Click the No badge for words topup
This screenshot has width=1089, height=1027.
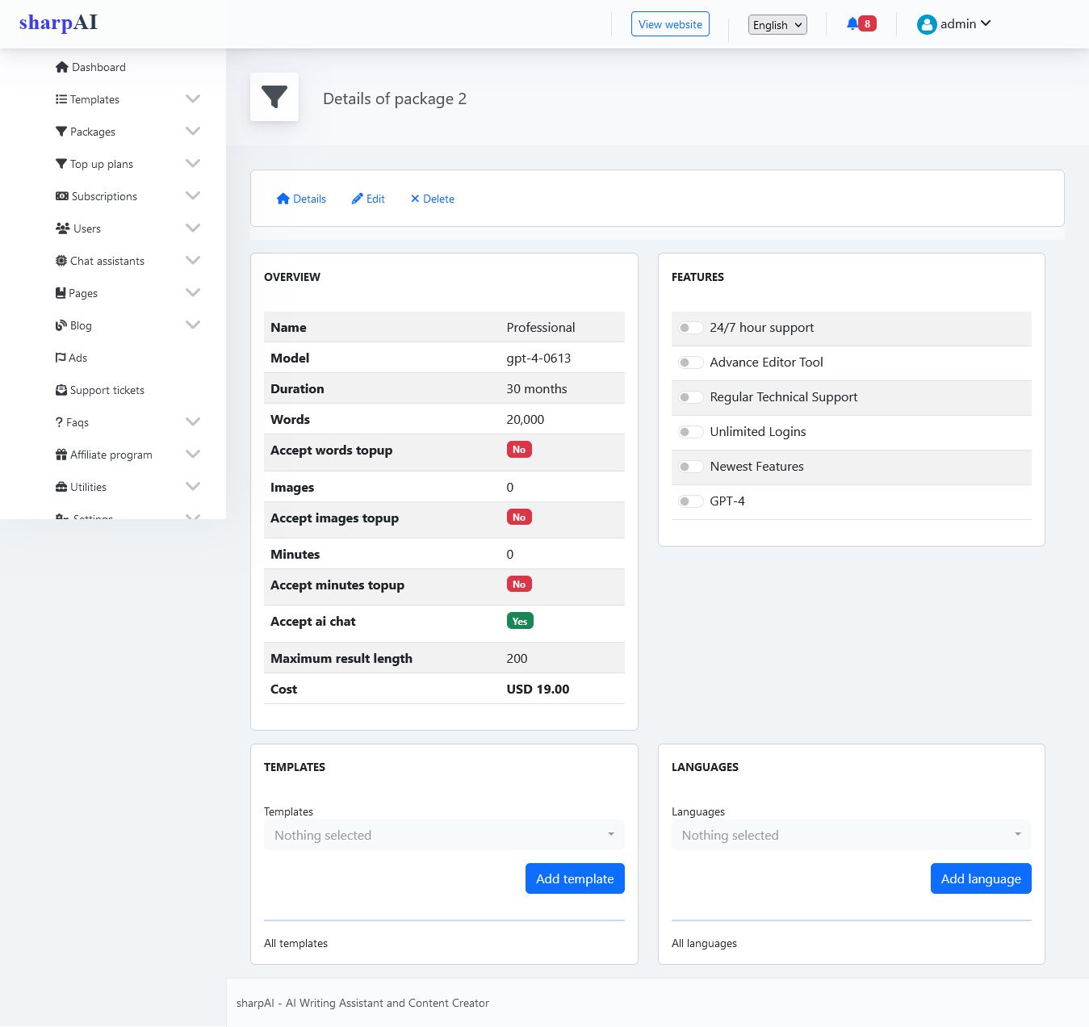click(x=519, y=450)
